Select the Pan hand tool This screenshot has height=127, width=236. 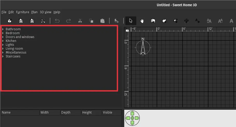[x=142, y=21]
